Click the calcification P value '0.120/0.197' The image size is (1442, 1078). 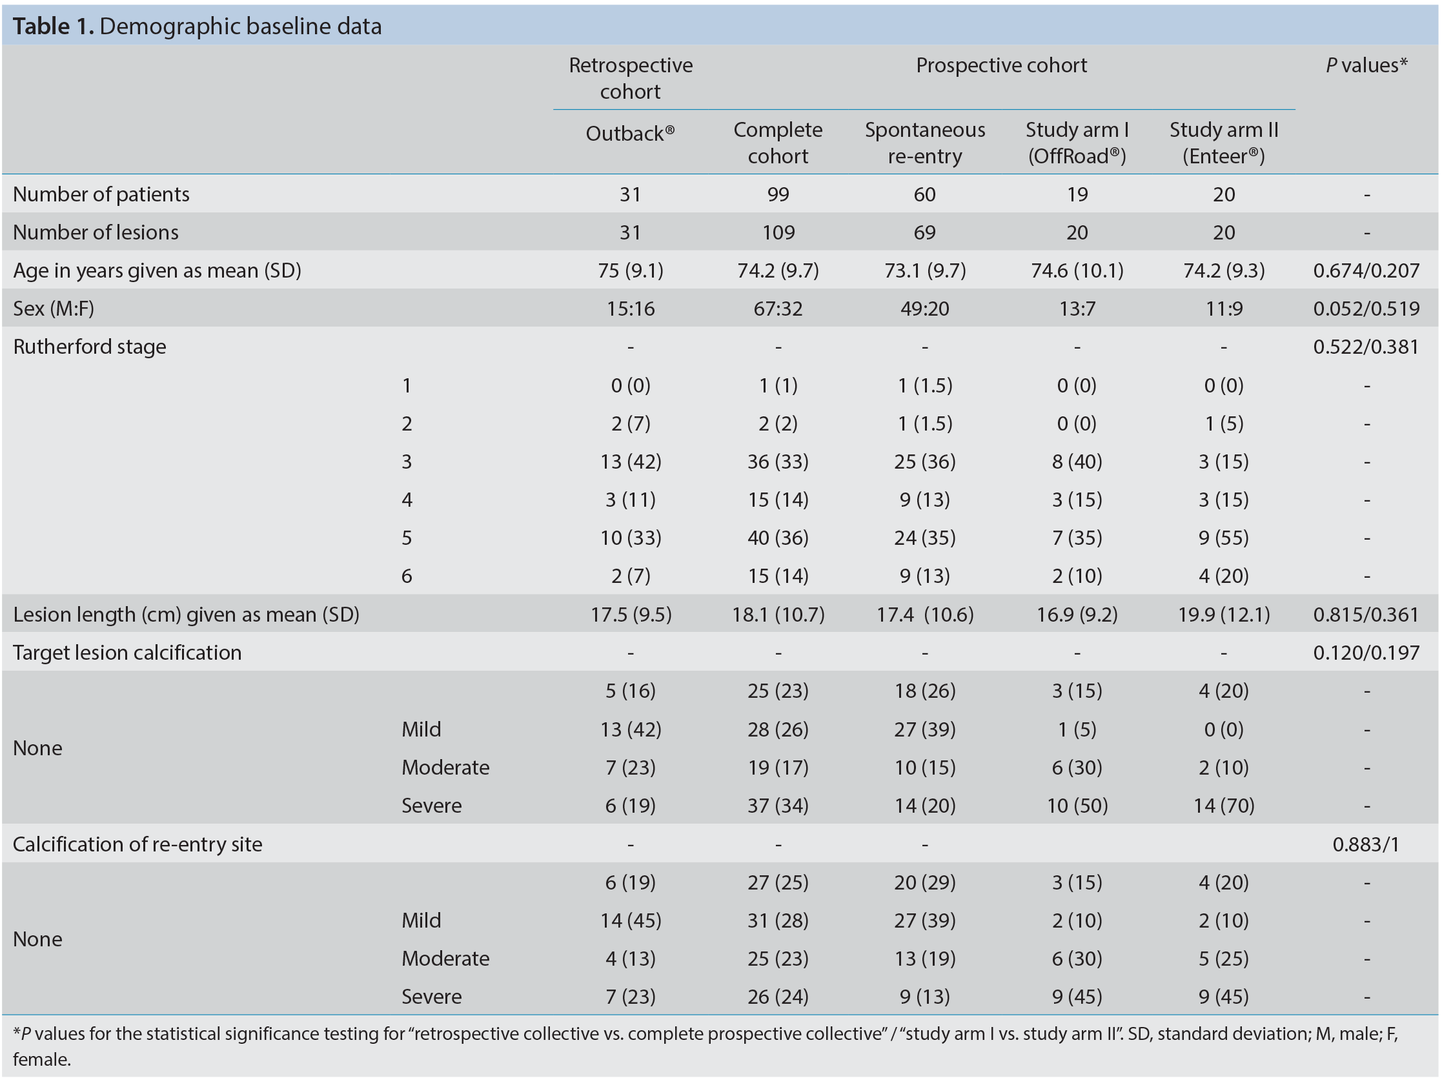[x=1366, y=653]
